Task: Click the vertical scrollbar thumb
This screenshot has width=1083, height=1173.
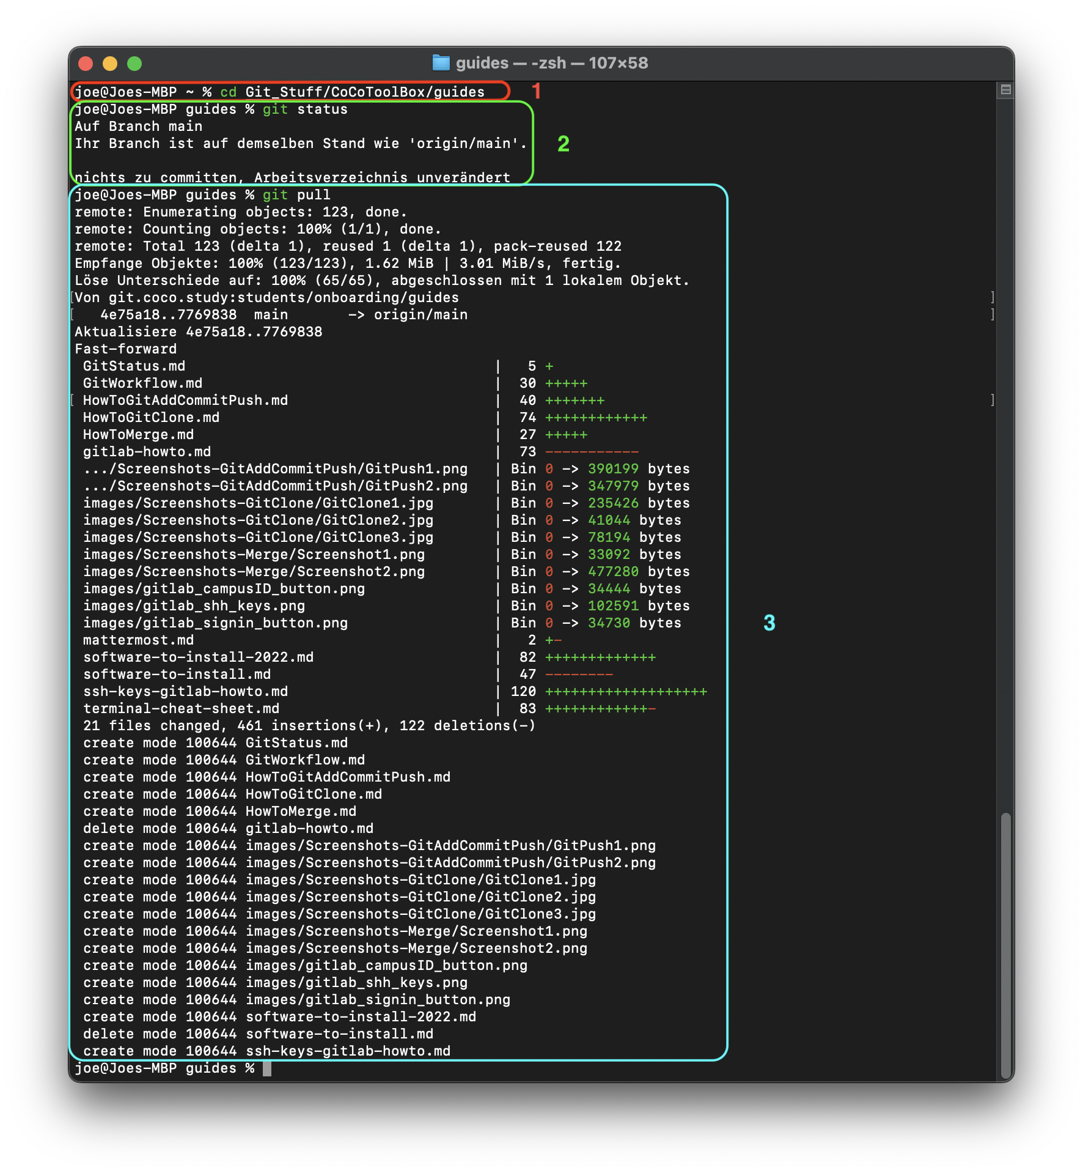Action: tap(1005, 947)
